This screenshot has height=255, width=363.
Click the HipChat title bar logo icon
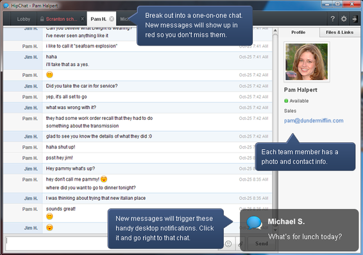tap(6, 6)
